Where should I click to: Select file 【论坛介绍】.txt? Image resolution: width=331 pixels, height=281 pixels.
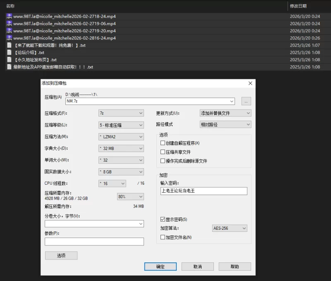tap(29, 52)
